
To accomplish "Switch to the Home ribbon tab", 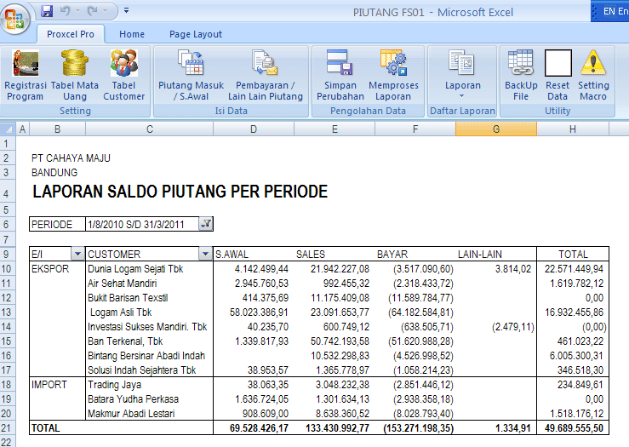I will (132, 34).
